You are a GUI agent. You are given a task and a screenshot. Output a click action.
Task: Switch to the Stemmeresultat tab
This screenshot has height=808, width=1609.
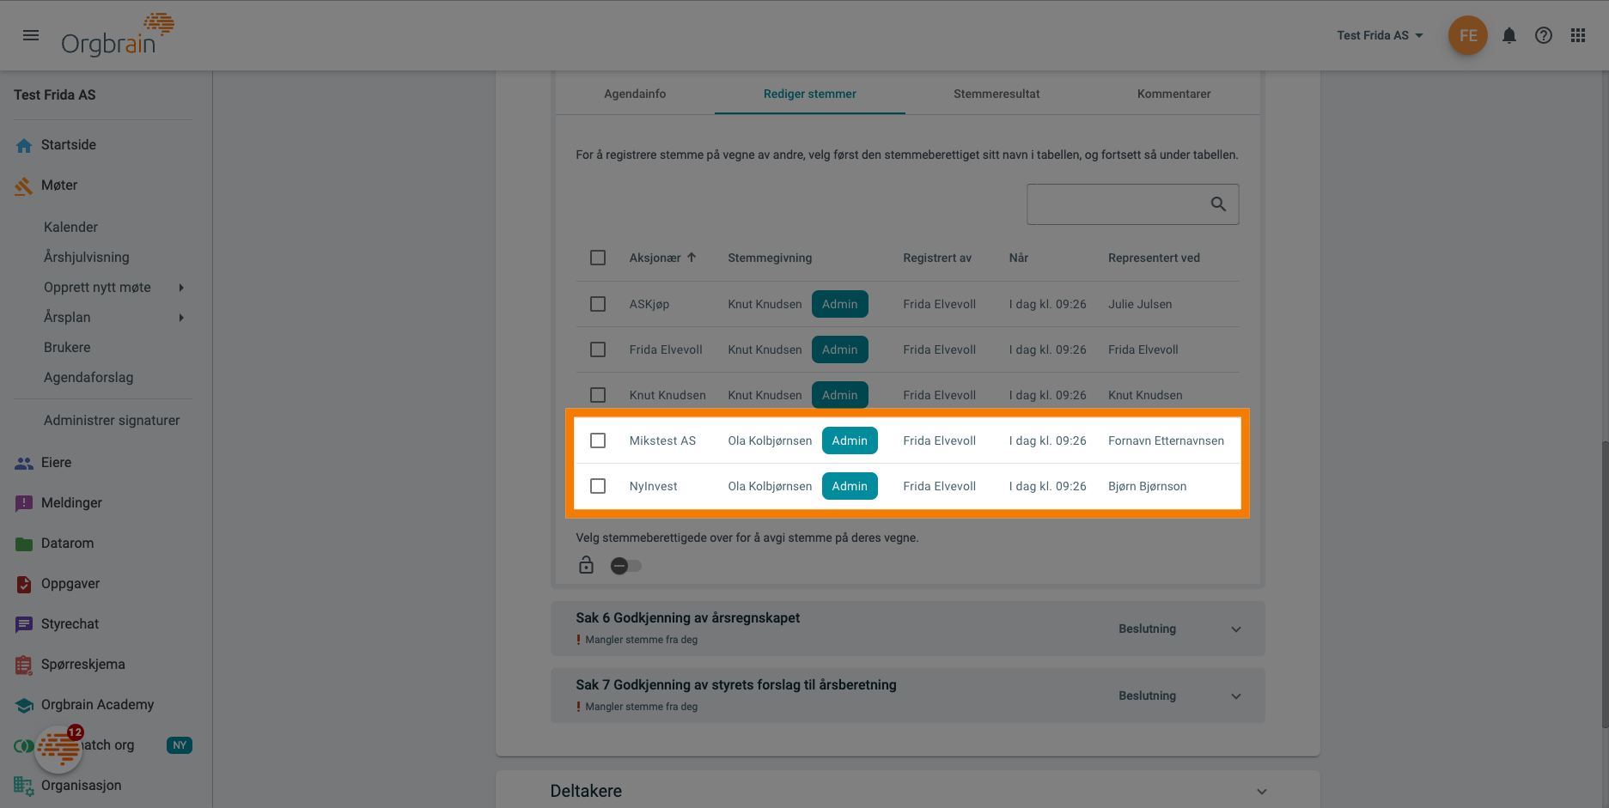996,94
